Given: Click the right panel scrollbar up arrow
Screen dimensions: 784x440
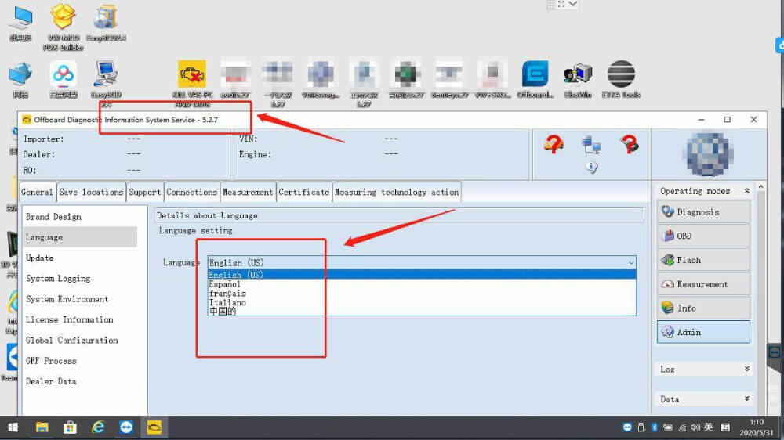Looking at the screenshot, I should (761, 187).
